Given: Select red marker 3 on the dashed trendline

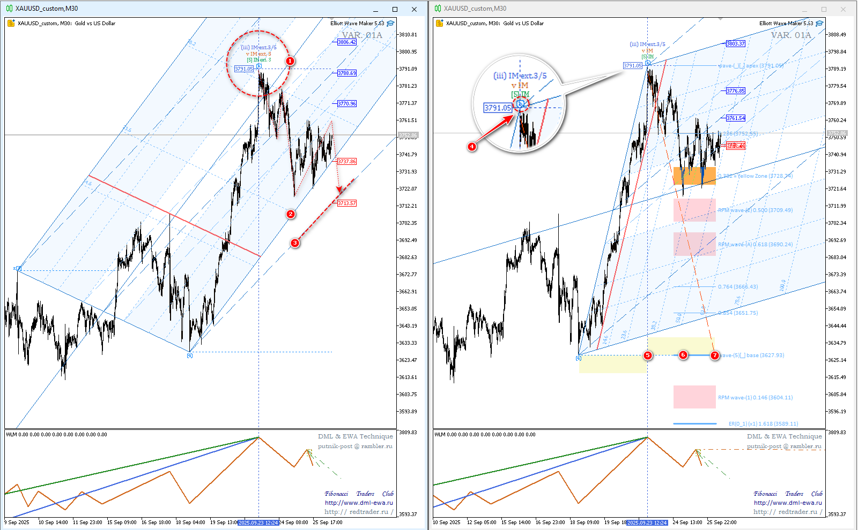Looking at the screenshot, I should click(x=295, y=243).
